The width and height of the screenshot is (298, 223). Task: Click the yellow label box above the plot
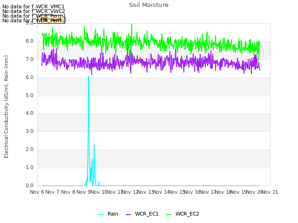[51, 20]
